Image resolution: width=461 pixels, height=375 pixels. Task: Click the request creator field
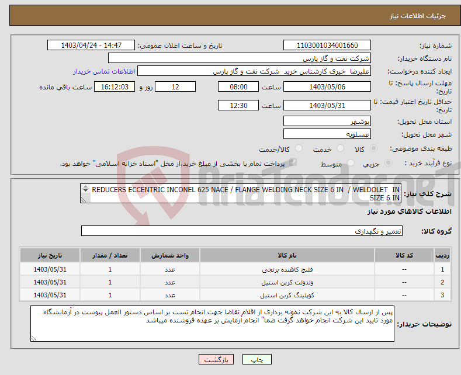click(x=254, y=71)
